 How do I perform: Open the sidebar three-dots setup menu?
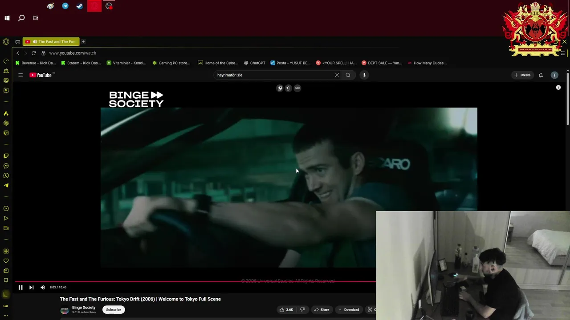6,316
